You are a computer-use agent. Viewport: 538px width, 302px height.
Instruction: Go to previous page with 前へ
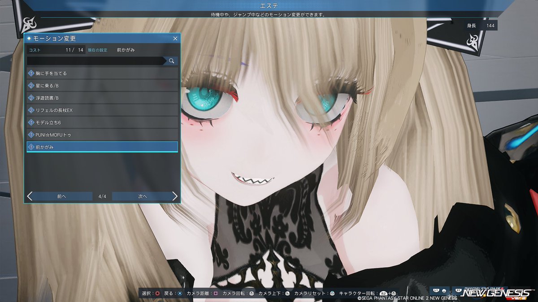tap(62, 196)
